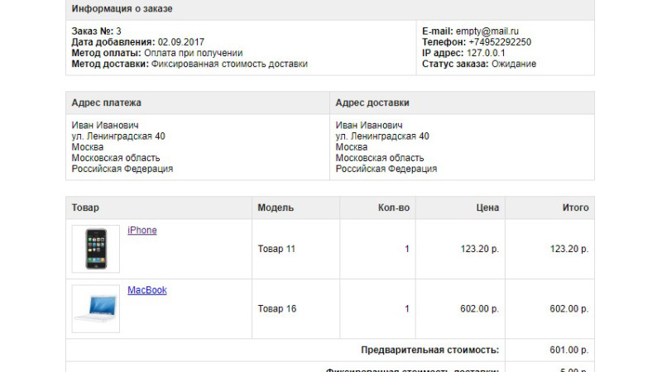Click iPhone price 123.20 р. in Цена column

[480, 249]
